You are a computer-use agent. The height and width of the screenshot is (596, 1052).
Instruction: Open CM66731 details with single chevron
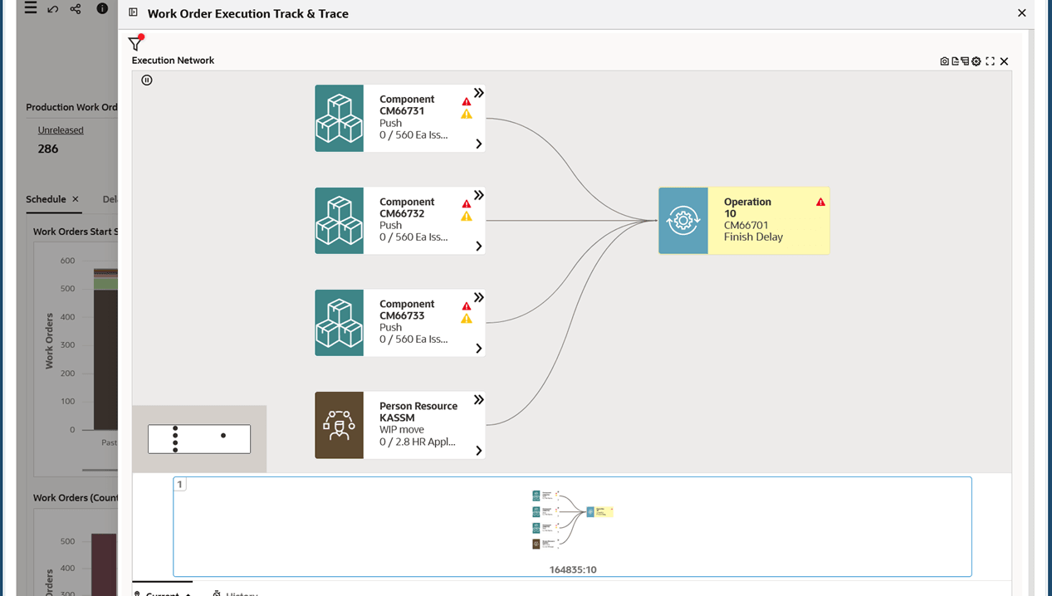click(479, 144)
